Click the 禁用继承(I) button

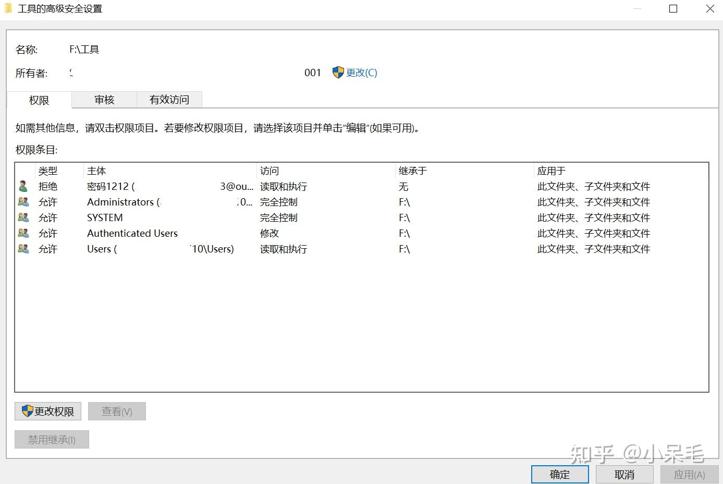coord(52,440)
